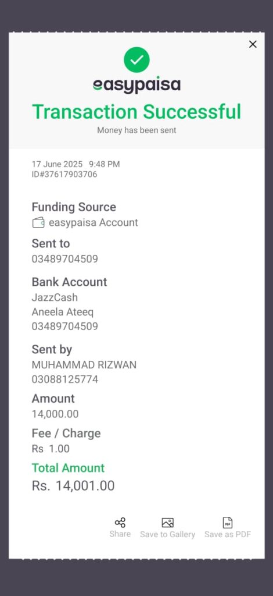
Task: Click the green checkmark success icon
Action: coord(136,60)
